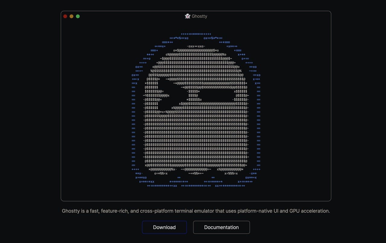
Task: Click the green maximize window dot
Action: [x=78, y=16]
